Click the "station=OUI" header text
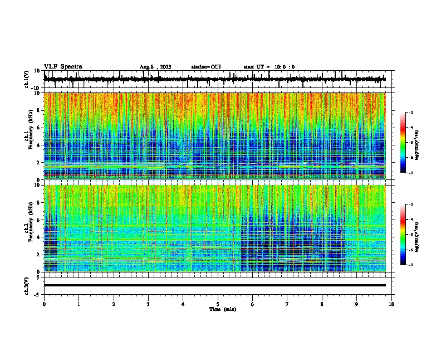Image resolution: width=441 pixels, height=341 pixels. pyautogui.click(x=206, y=67)
